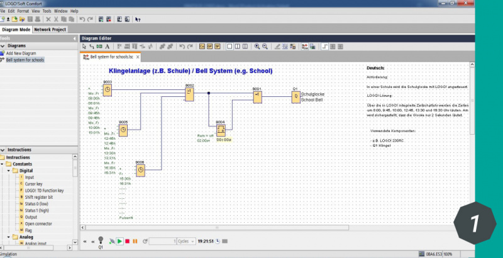Select the Shift register bit instruction
This screenshot has height=258, width=503.
point(38,198)
